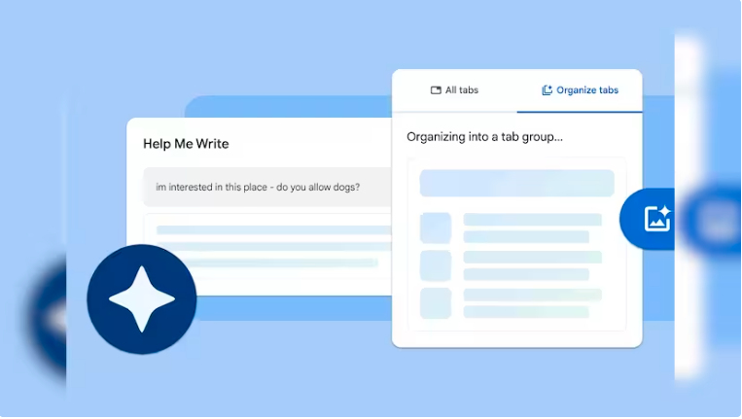This screenshot has width=742, height=419.
Task: Click the second tab placeholder thumbnail
Action: 436,265
